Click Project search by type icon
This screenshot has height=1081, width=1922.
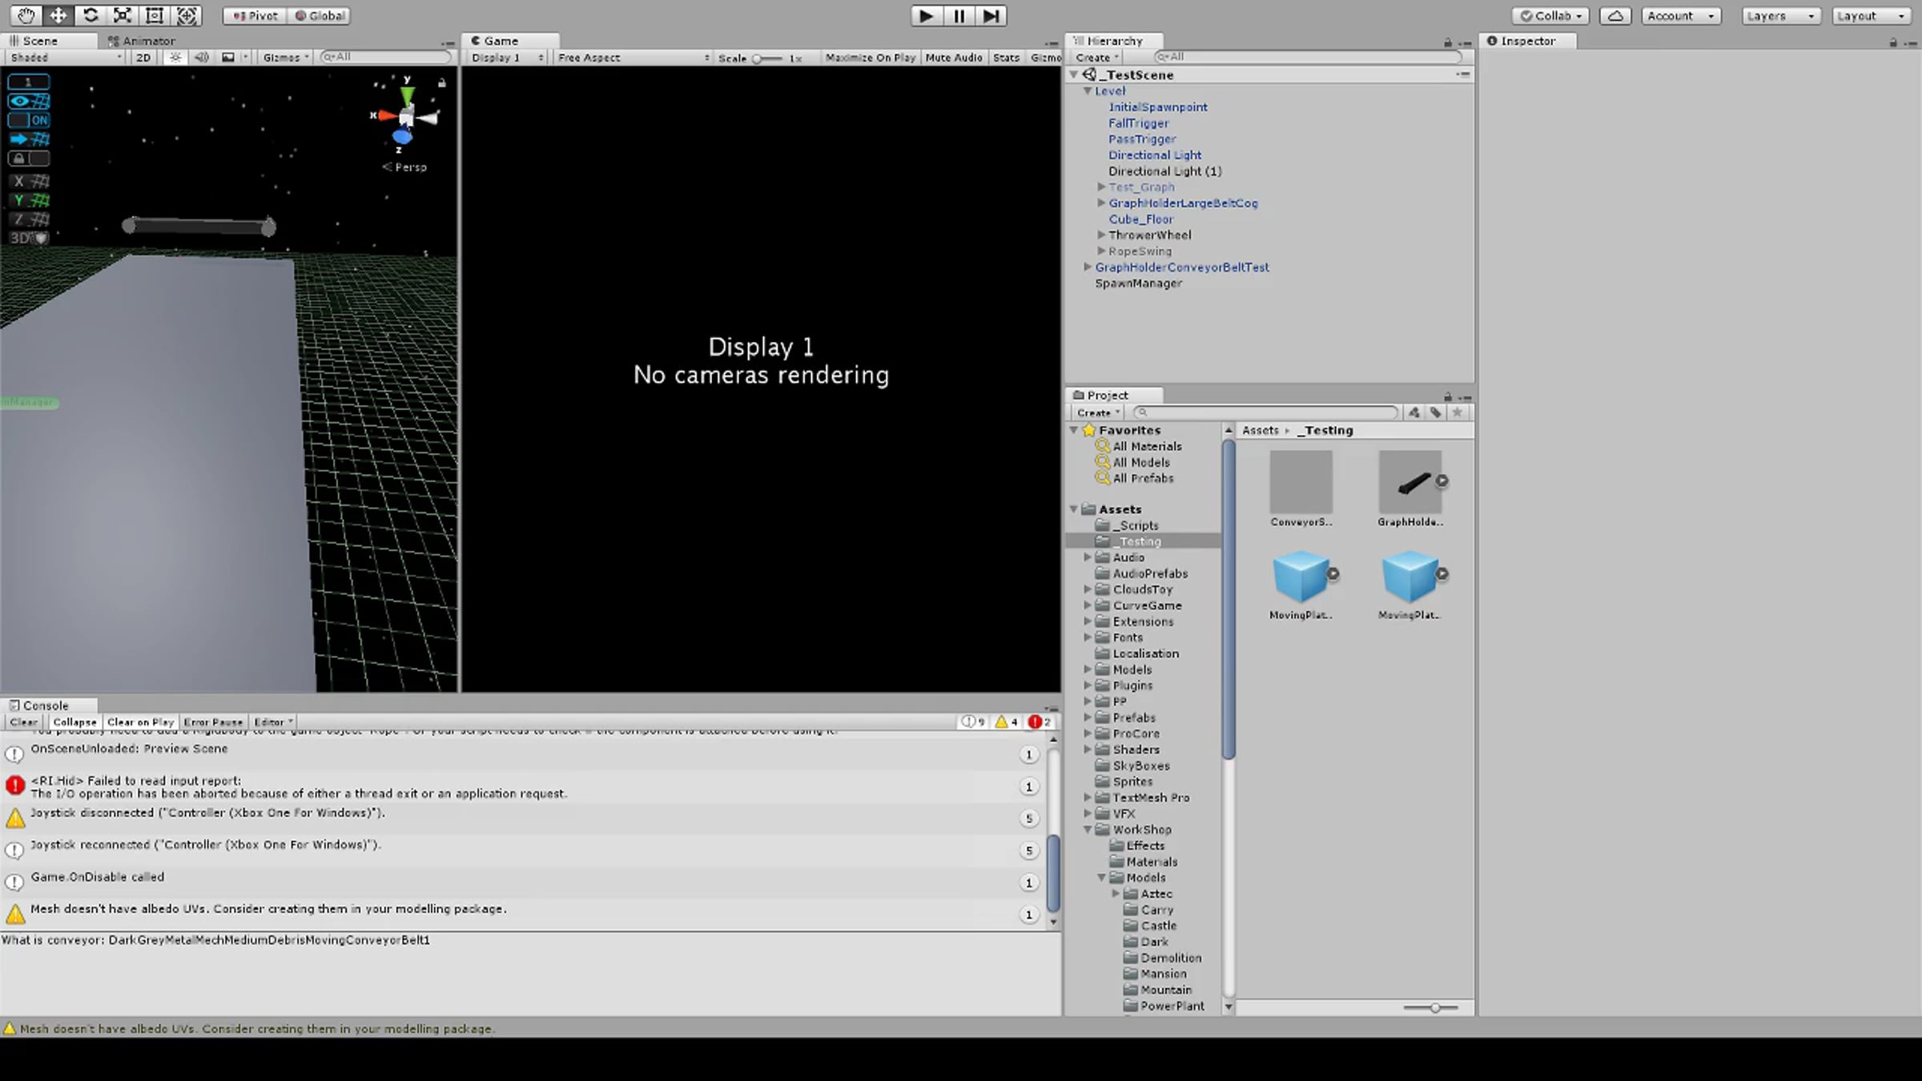point(1414,412)
